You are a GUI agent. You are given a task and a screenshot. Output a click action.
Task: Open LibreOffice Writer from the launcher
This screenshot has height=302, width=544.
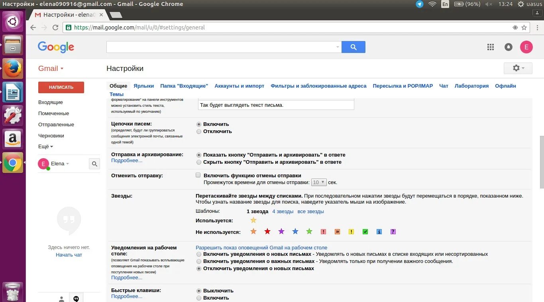click(x=13, y=92)
